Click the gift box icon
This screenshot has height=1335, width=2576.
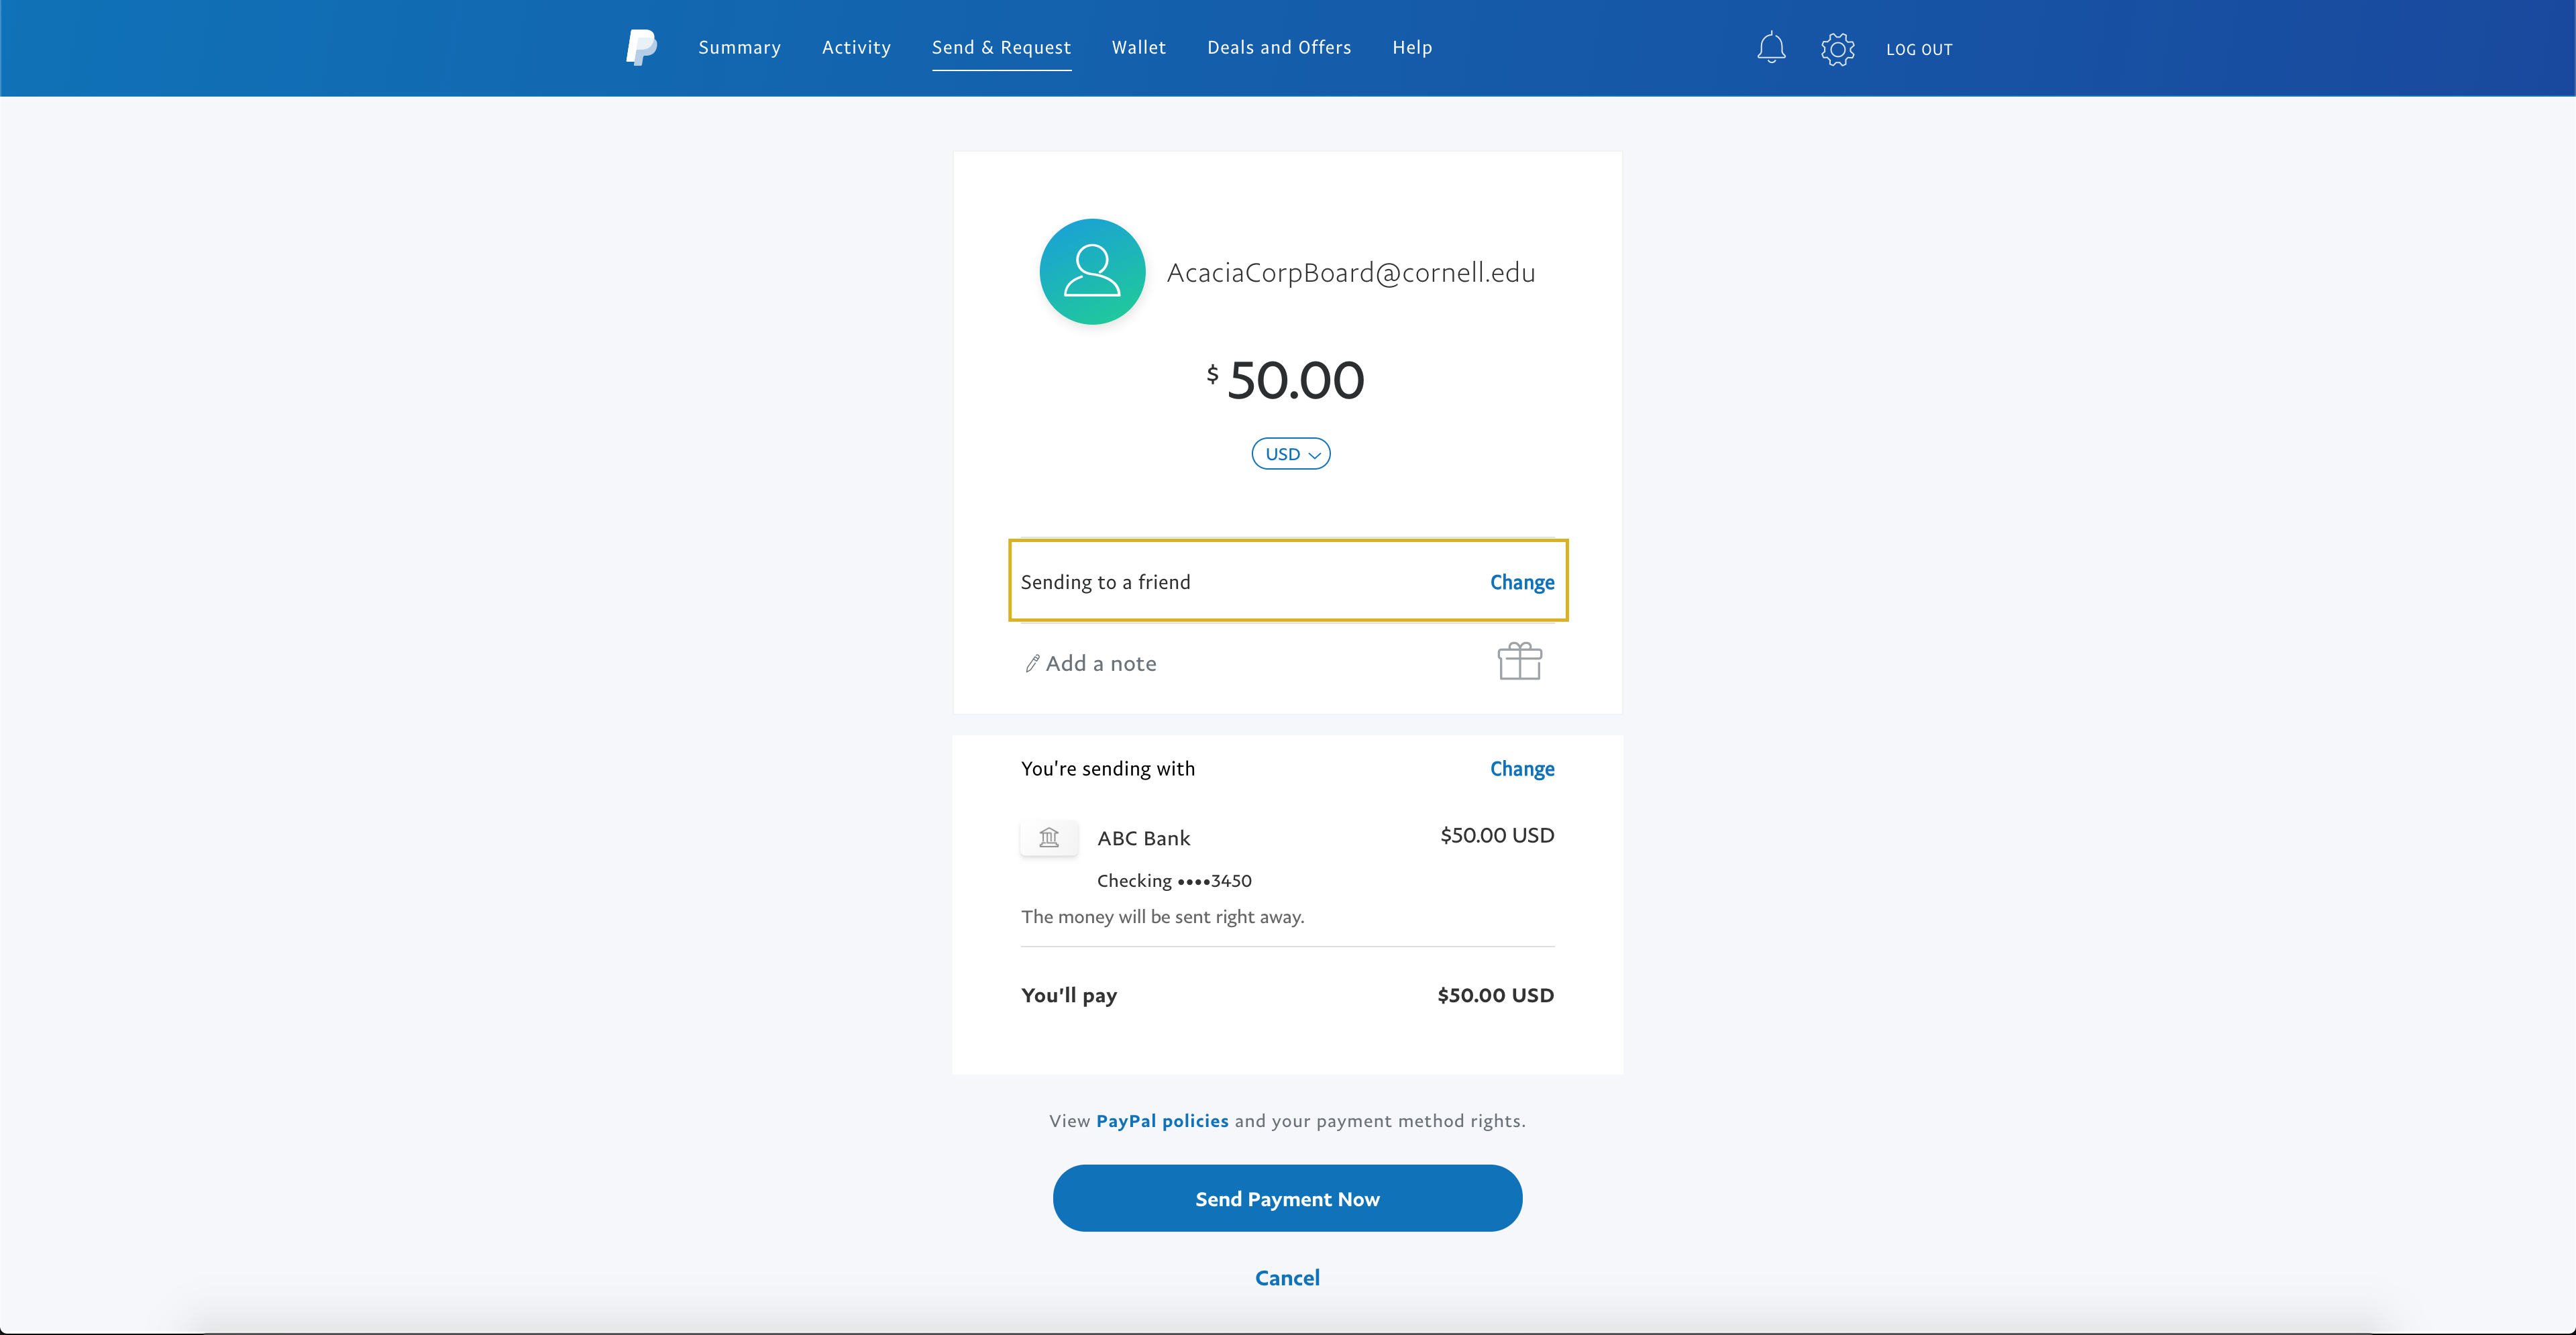(1519, 661)
